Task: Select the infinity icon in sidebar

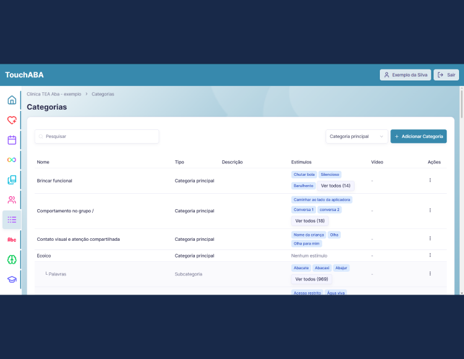Action: 12,160
